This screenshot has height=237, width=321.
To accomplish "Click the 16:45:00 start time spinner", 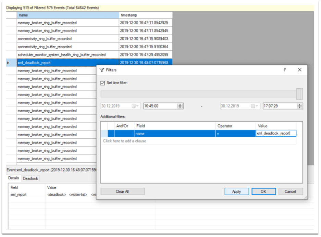I will pyautogui.click(x=180, y=106).
